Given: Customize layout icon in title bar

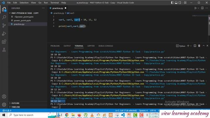Looking at the screenshot, I should 185,3.
